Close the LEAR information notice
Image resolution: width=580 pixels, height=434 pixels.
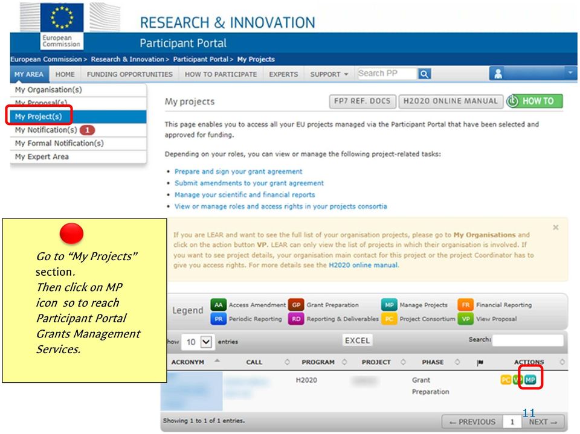pos(556,228)
